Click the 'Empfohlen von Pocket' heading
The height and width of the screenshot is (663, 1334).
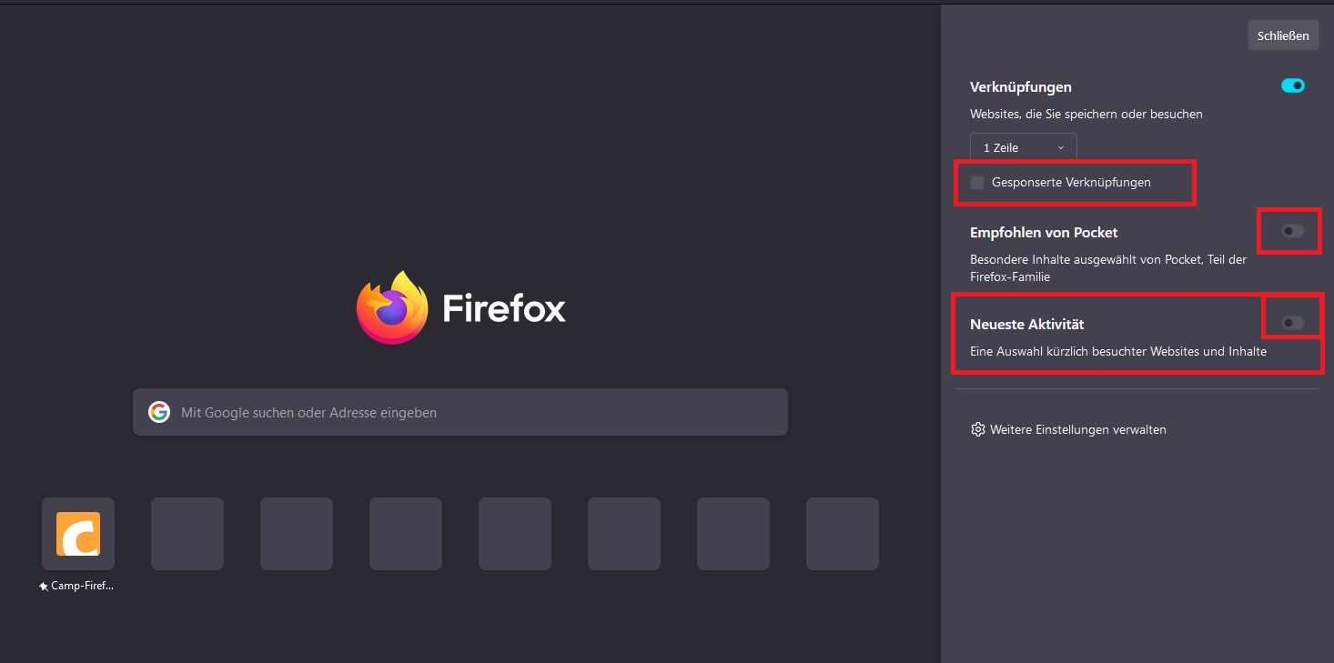[1044, 233]
